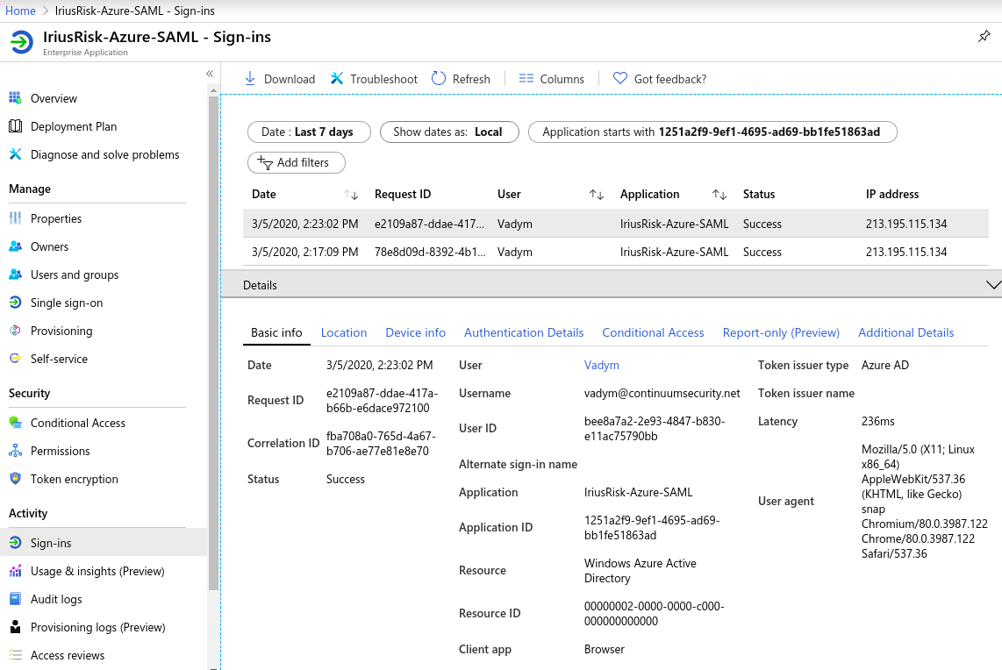Image resolution: width=1002 pixels, height=670 pixels.
Task: Click the Provisioning icon
Action: click(15, 331)
